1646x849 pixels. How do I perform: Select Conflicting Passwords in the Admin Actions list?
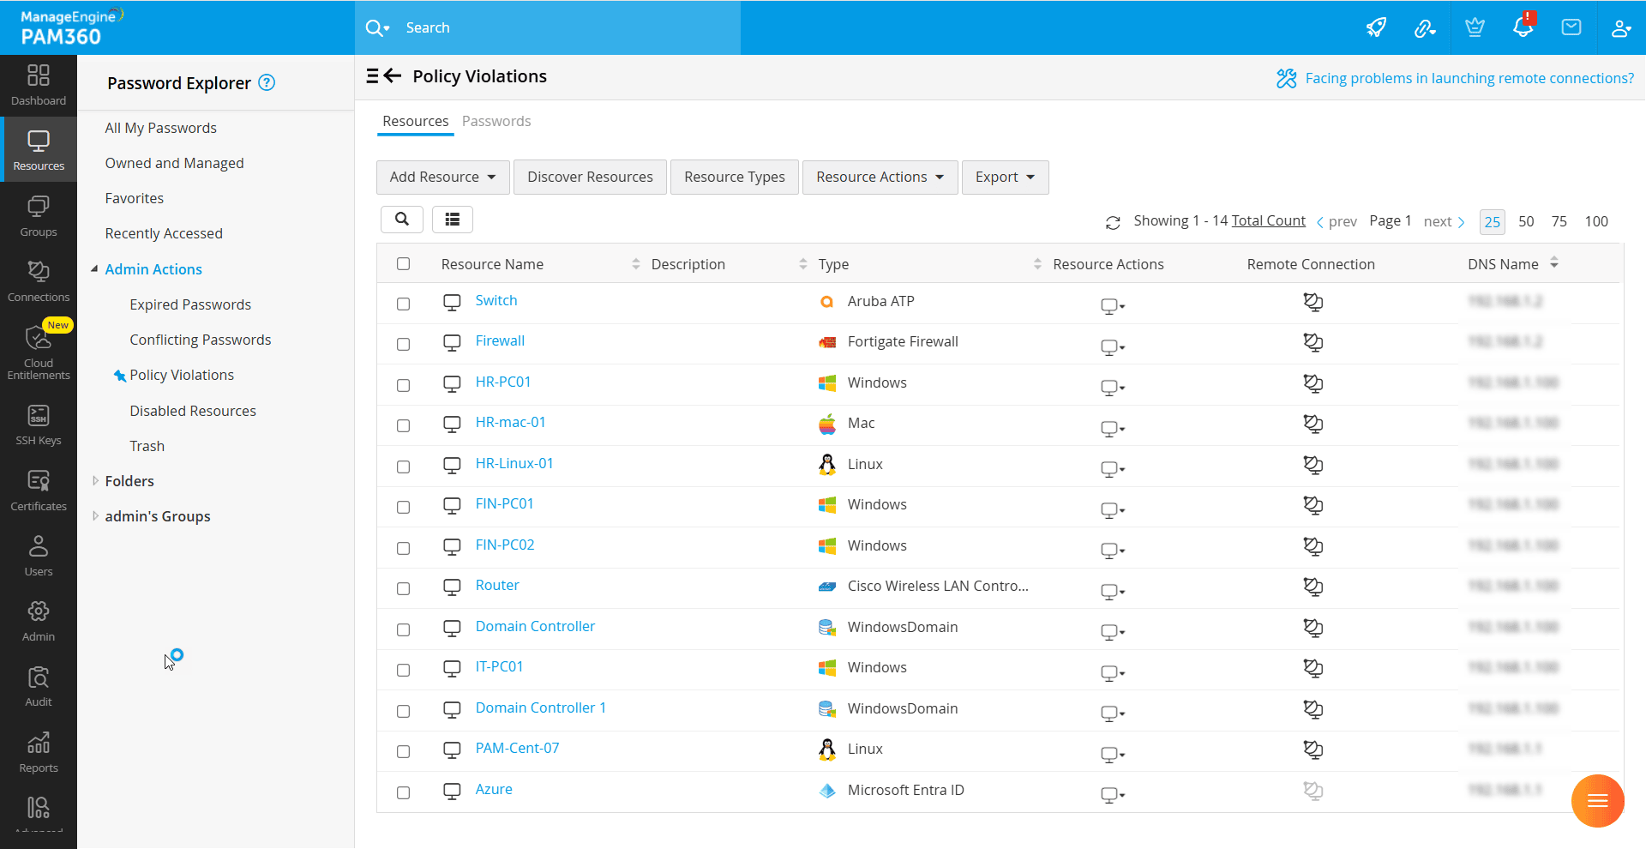200,340
